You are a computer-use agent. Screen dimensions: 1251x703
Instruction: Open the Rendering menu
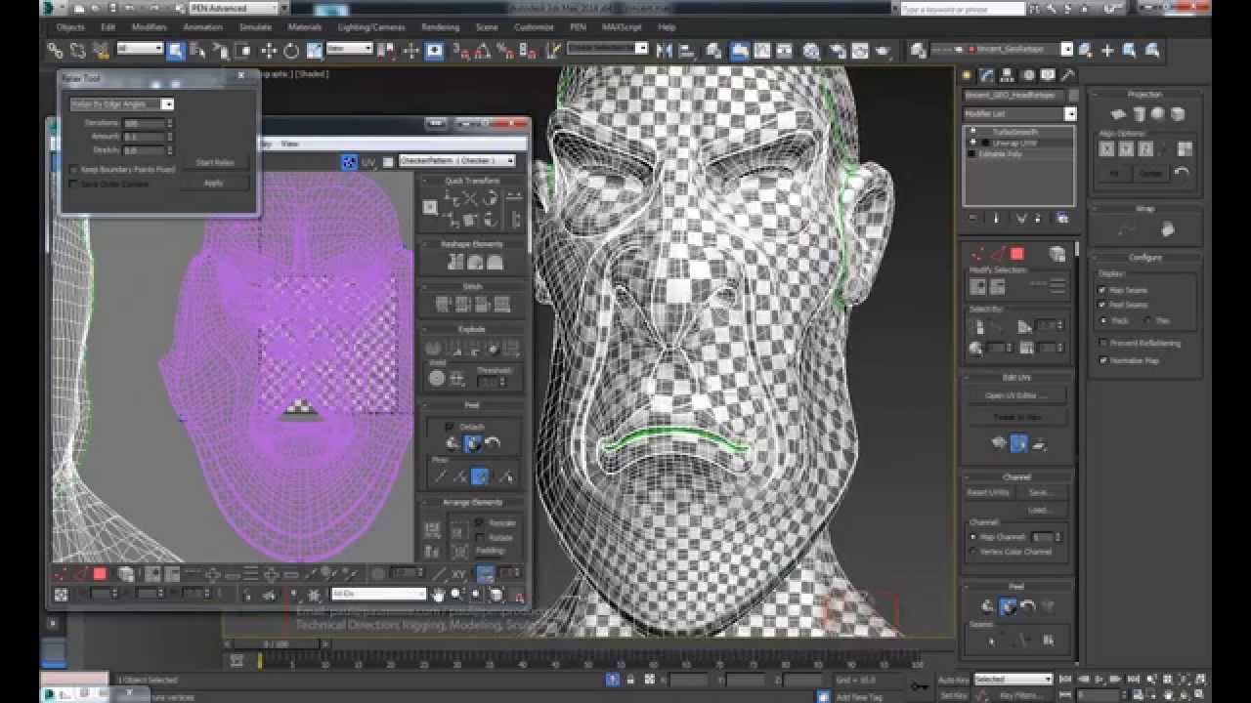(x=440, y=27)
